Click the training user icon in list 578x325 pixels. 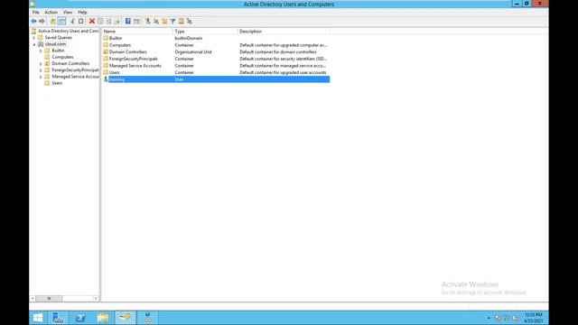pyautogui.click(x=106, y=79)
